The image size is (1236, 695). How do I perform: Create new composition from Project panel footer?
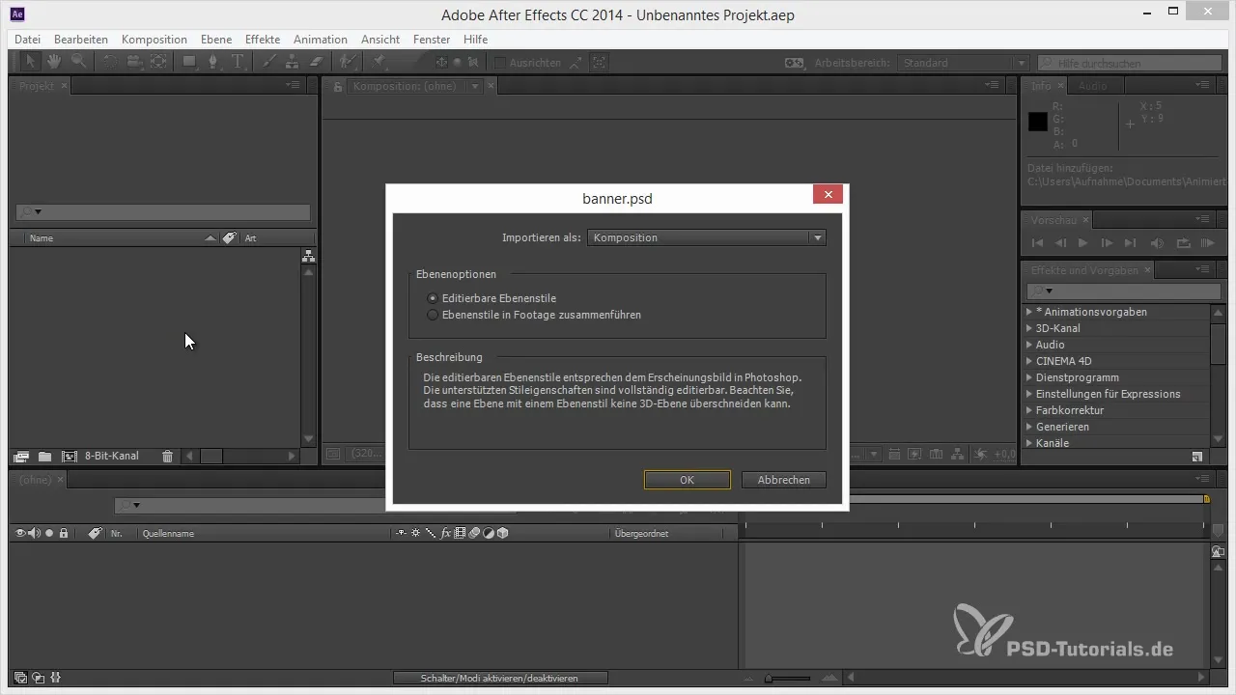69,456
